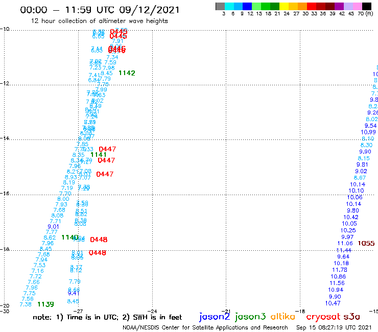Click the s3a satellite label
Viewport: 378px width, 332px height.
[351, 317]
